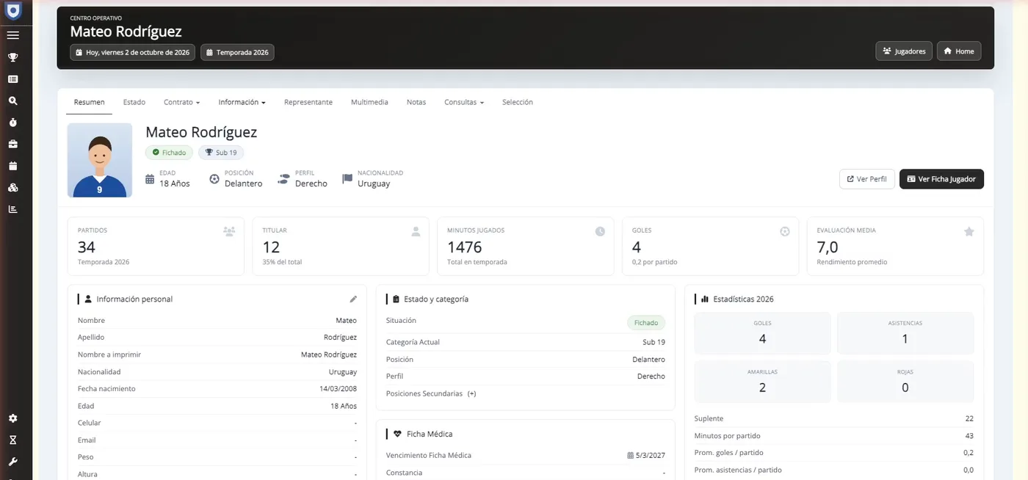
Task: Click Categoría Actual value Sub 19
Action: click(x=654, y=342)
